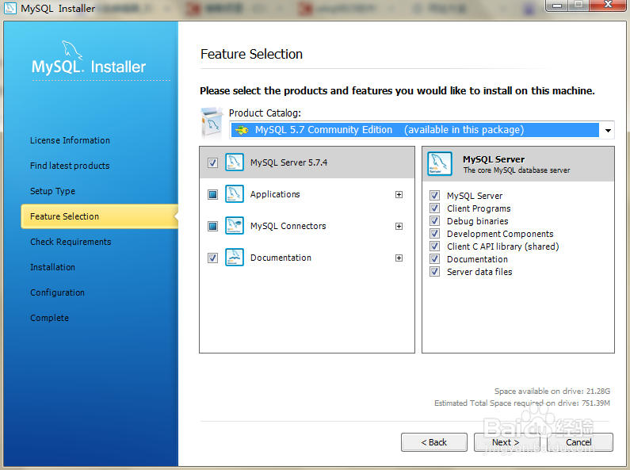Viewport: 630px width, 470px height.
Task: Toggle the Applications product checkbox
Action: (212, 194)
